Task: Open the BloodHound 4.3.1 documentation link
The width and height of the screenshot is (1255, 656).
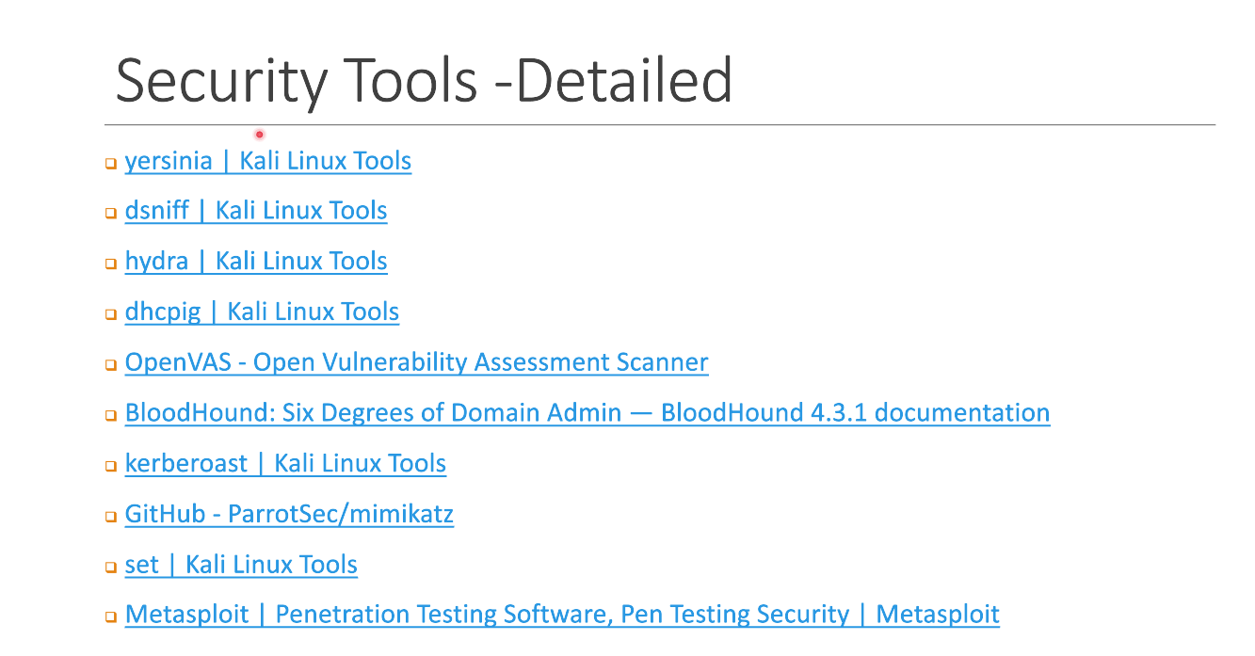Action: (x=587, y=413)
